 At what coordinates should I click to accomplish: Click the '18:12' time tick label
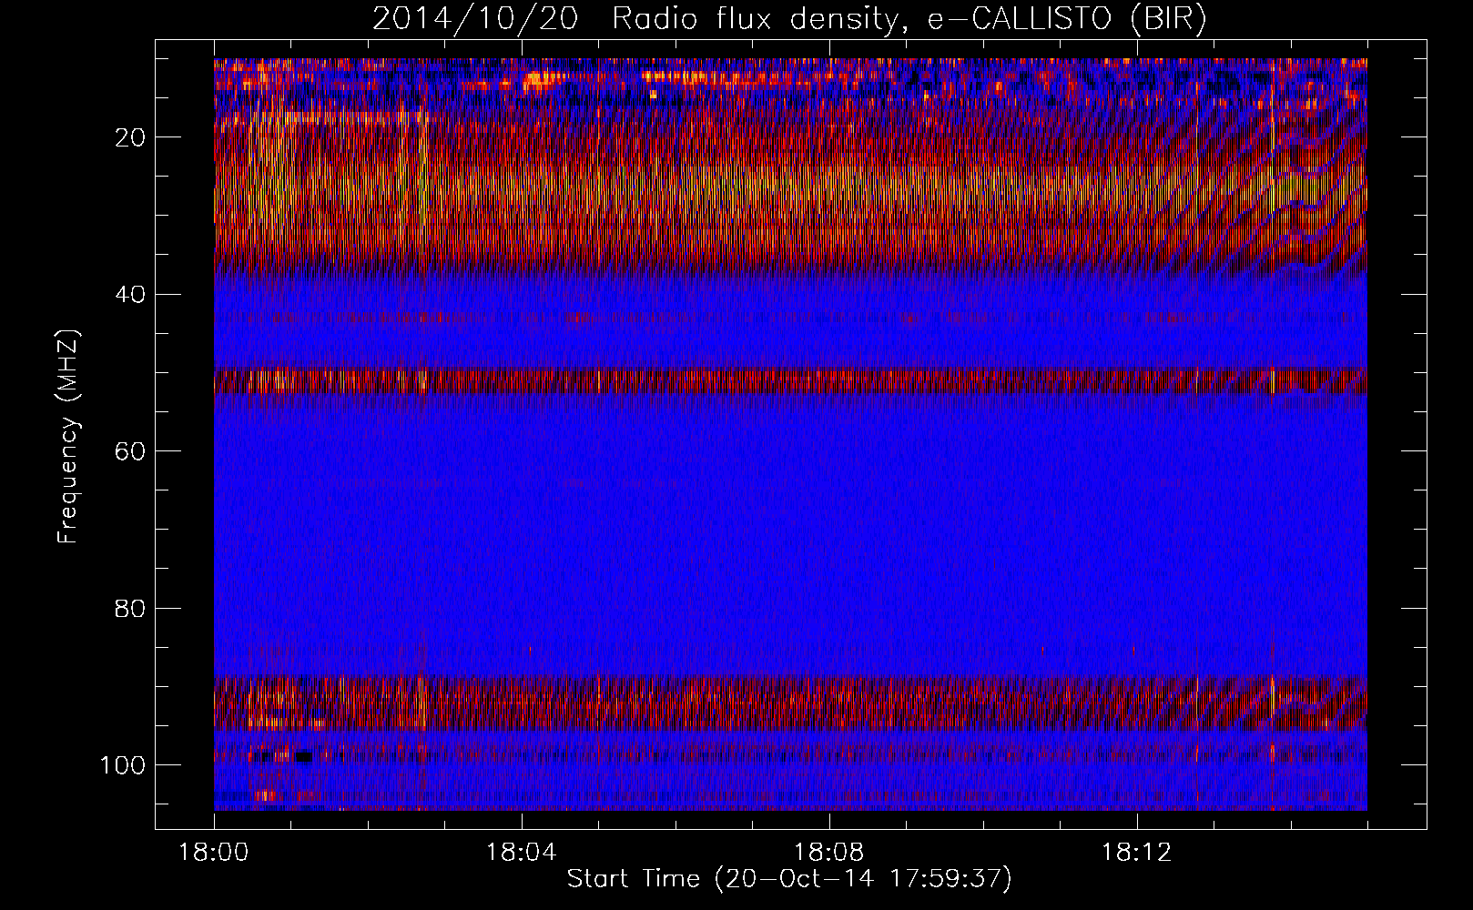pyautogui.click(x=1136, y=853)
